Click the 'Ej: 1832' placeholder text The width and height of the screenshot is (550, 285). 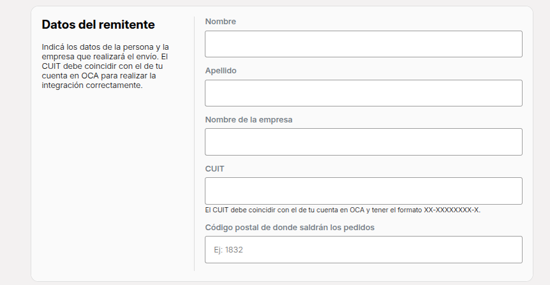(228, 249)
